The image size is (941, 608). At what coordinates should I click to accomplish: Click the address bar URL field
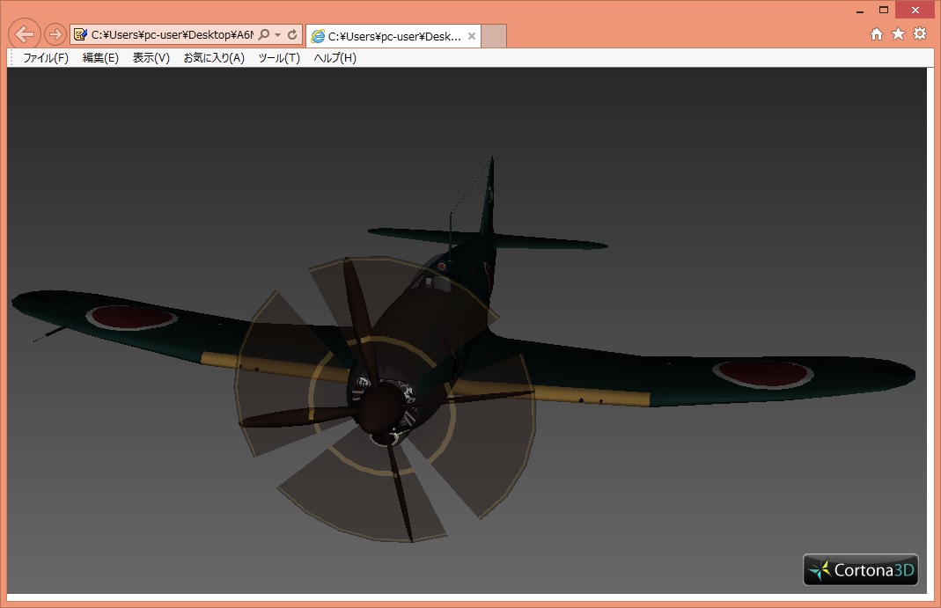(172, 35)
